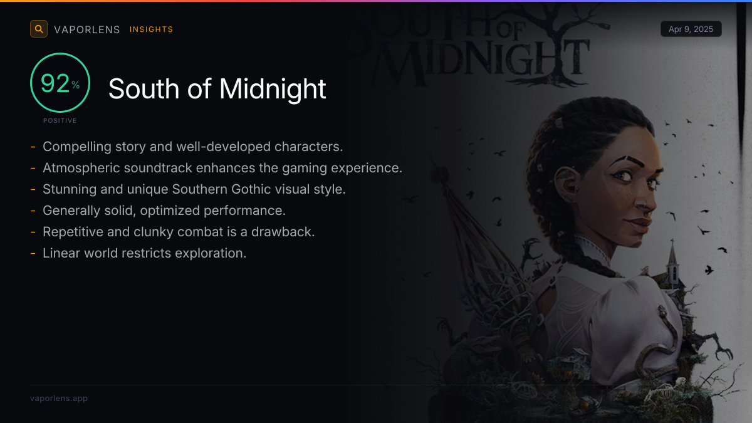Click the Apr 9, 2025 date badge

pyautogui.click(x=691, y=29)
